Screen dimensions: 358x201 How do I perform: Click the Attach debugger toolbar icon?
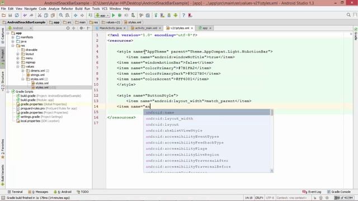click(x=133, y=15)
